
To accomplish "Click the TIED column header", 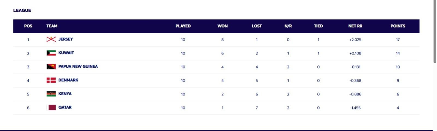I will click(x=318, y=26).
